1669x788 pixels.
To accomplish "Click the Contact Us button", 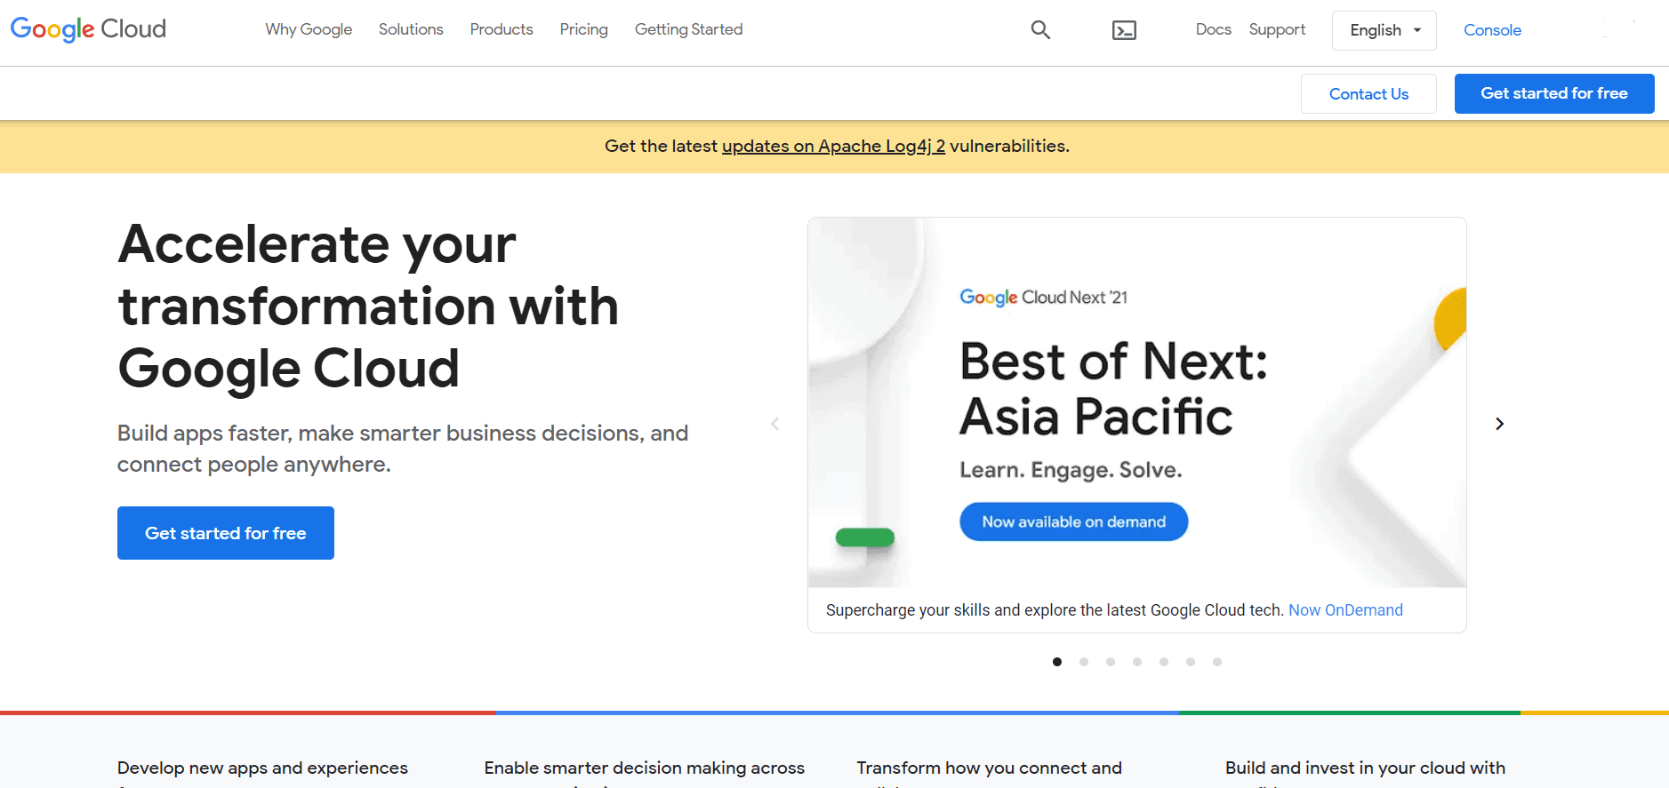I will coord(1368,94).
